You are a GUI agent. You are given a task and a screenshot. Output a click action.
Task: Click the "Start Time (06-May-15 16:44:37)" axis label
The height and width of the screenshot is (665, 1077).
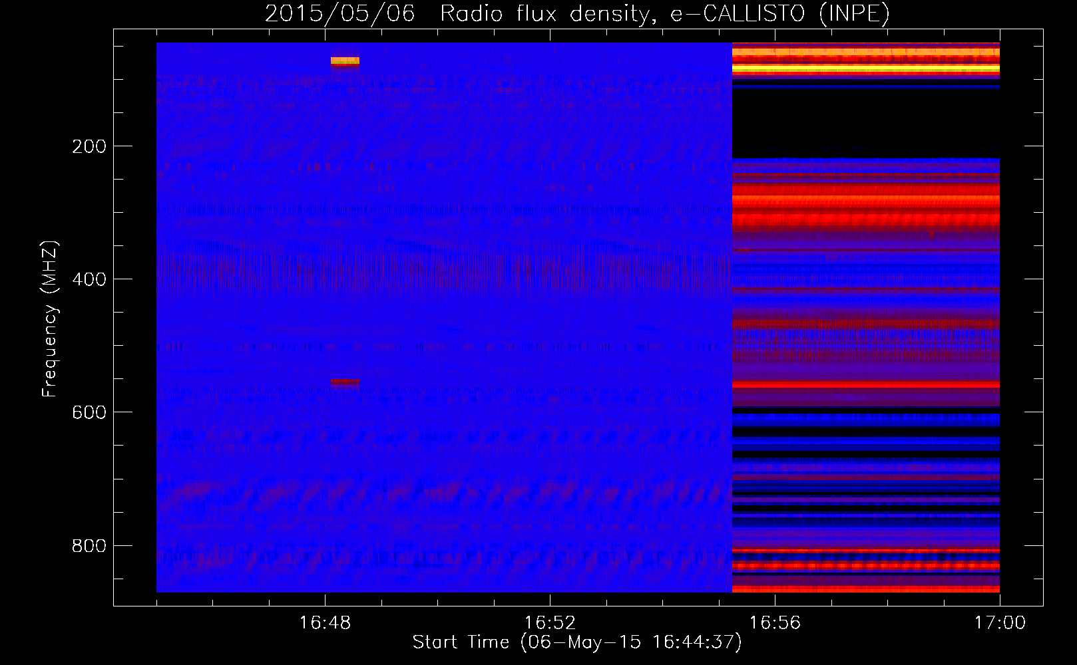pos(577,642)
